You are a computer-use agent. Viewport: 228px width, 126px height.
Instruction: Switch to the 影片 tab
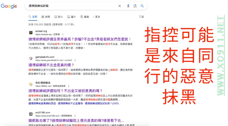point(59,17)
